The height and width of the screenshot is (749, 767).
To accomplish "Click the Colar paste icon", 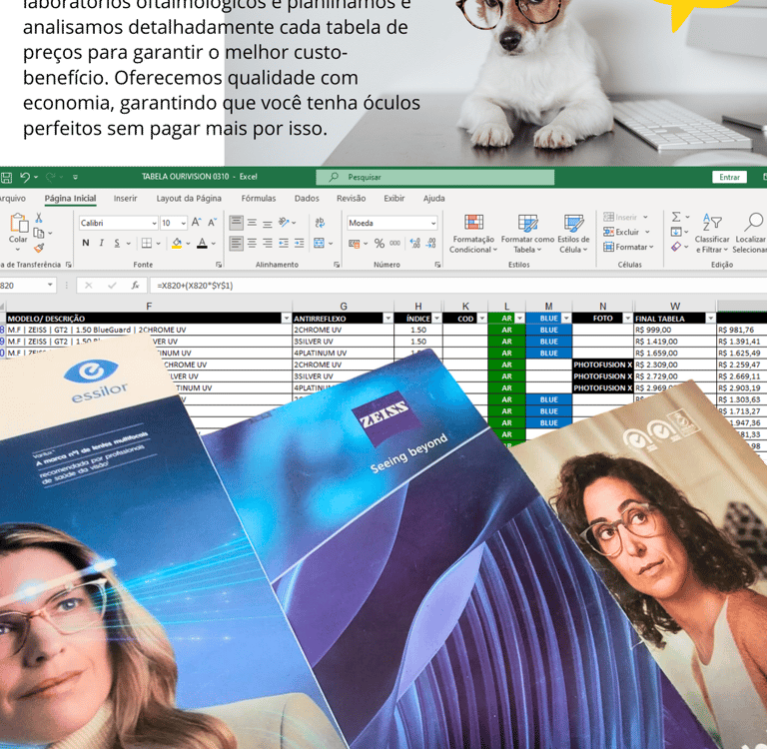I will click(x=19, y=224).
